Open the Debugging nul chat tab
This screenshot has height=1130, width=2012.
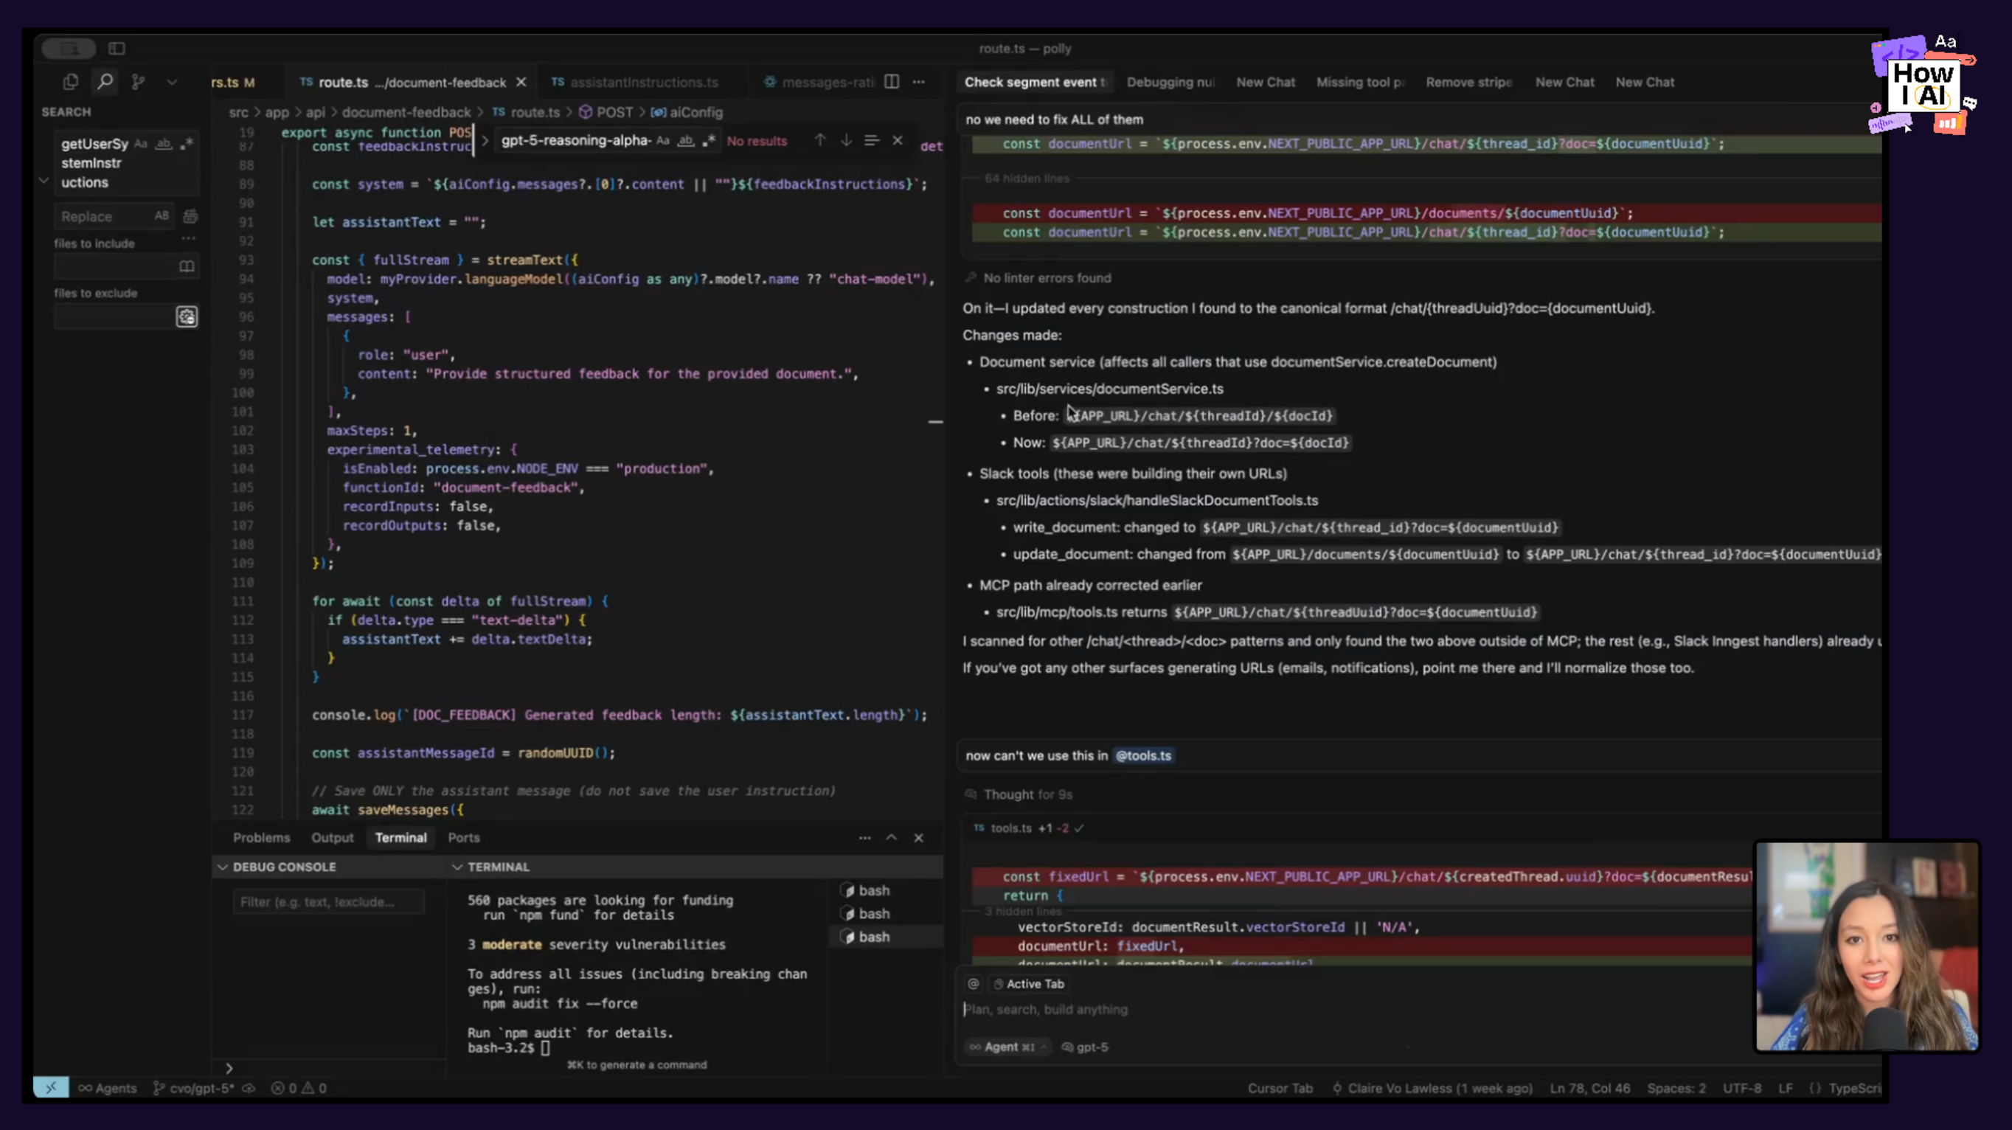pos(1170,82)
